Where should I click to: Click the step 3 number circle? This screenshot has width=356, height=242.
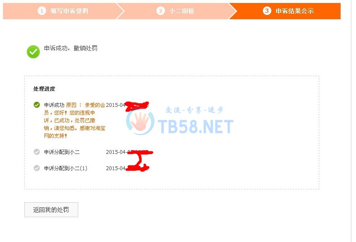tap(267, 11)
